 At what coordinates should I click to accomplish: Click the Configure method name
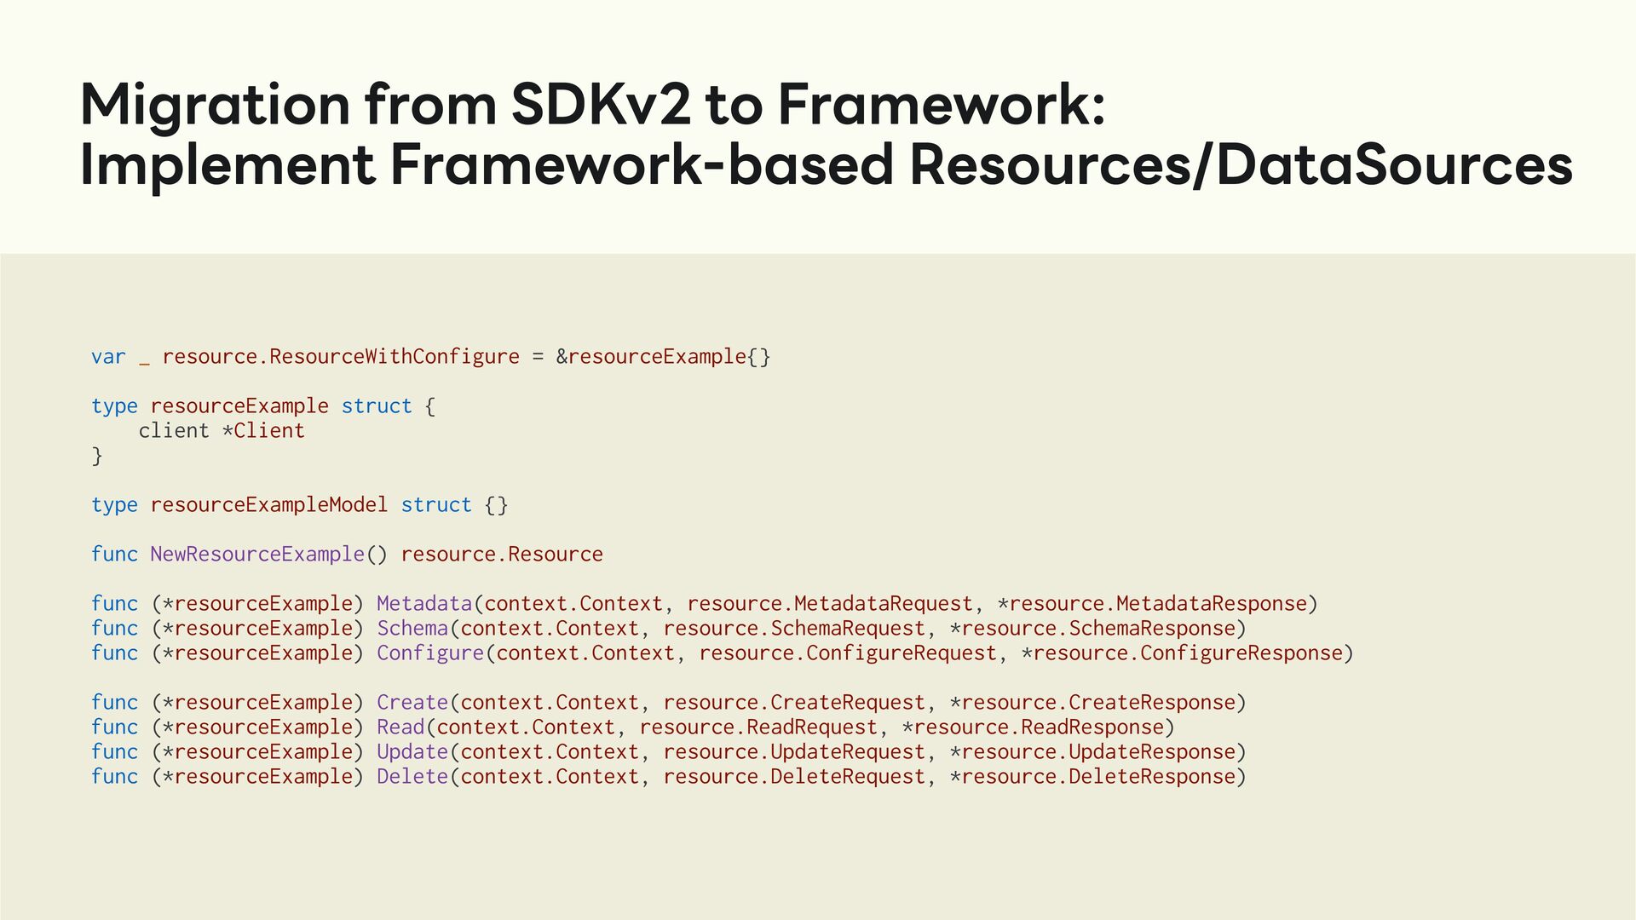pyautogui.click(x=430, y=653)
